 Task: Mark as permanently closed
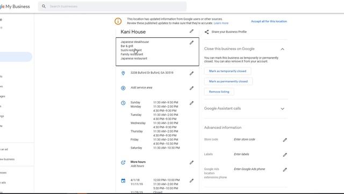pyautogui.click(x=228, y=81)
